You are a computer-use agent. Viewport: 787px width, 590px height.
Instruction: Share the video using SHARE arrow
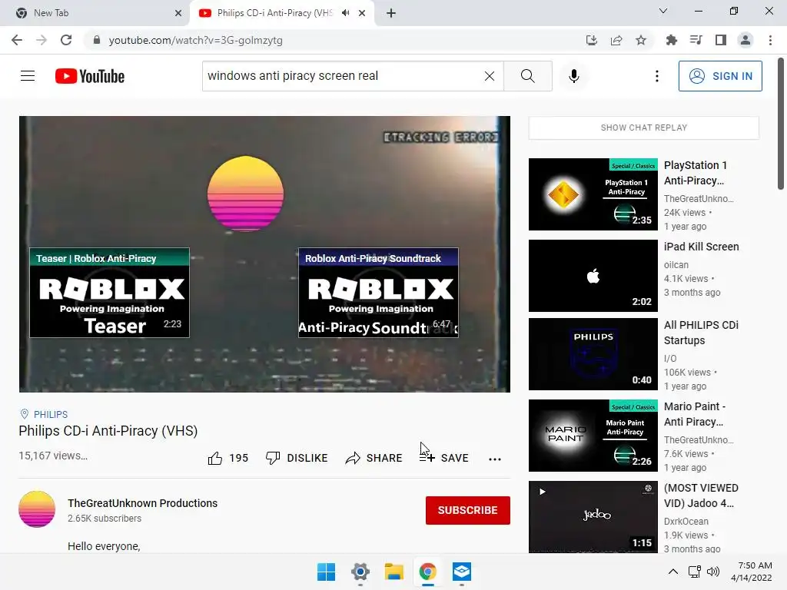374,458
